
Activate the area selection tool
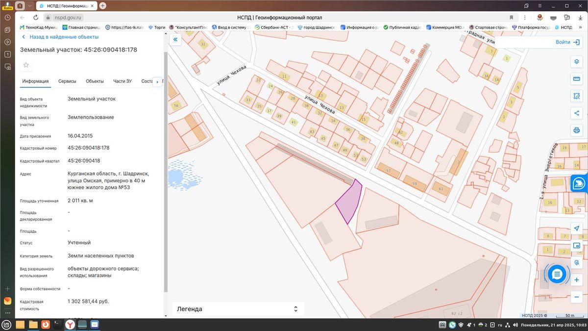pos(576,96)
